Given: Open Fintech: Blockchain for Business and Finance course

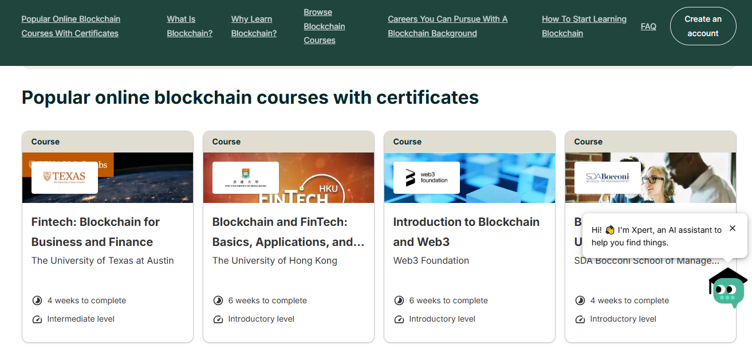Looking at the screenshot, I should point(96,232).
